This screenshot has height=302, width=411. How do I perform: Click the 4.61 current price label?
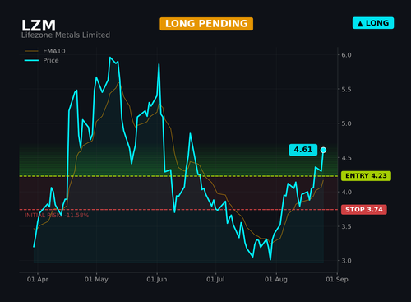pos(303,150)
